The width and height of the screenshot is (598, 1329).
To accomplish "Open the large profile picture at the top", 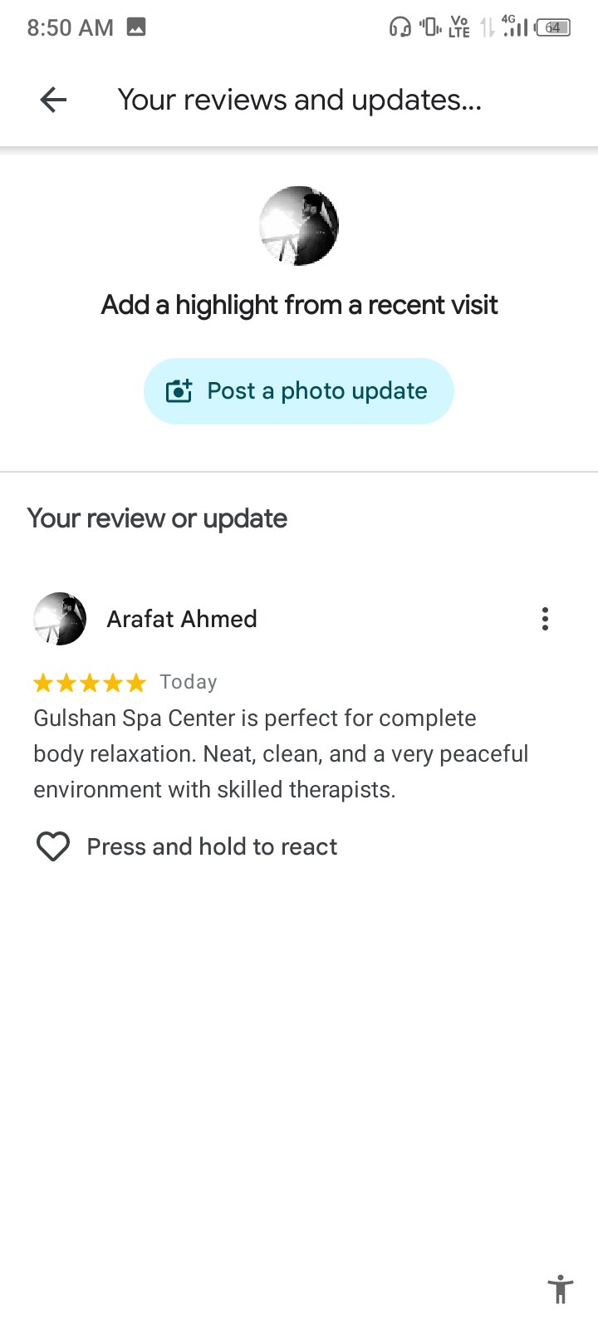I will point(299,226).
